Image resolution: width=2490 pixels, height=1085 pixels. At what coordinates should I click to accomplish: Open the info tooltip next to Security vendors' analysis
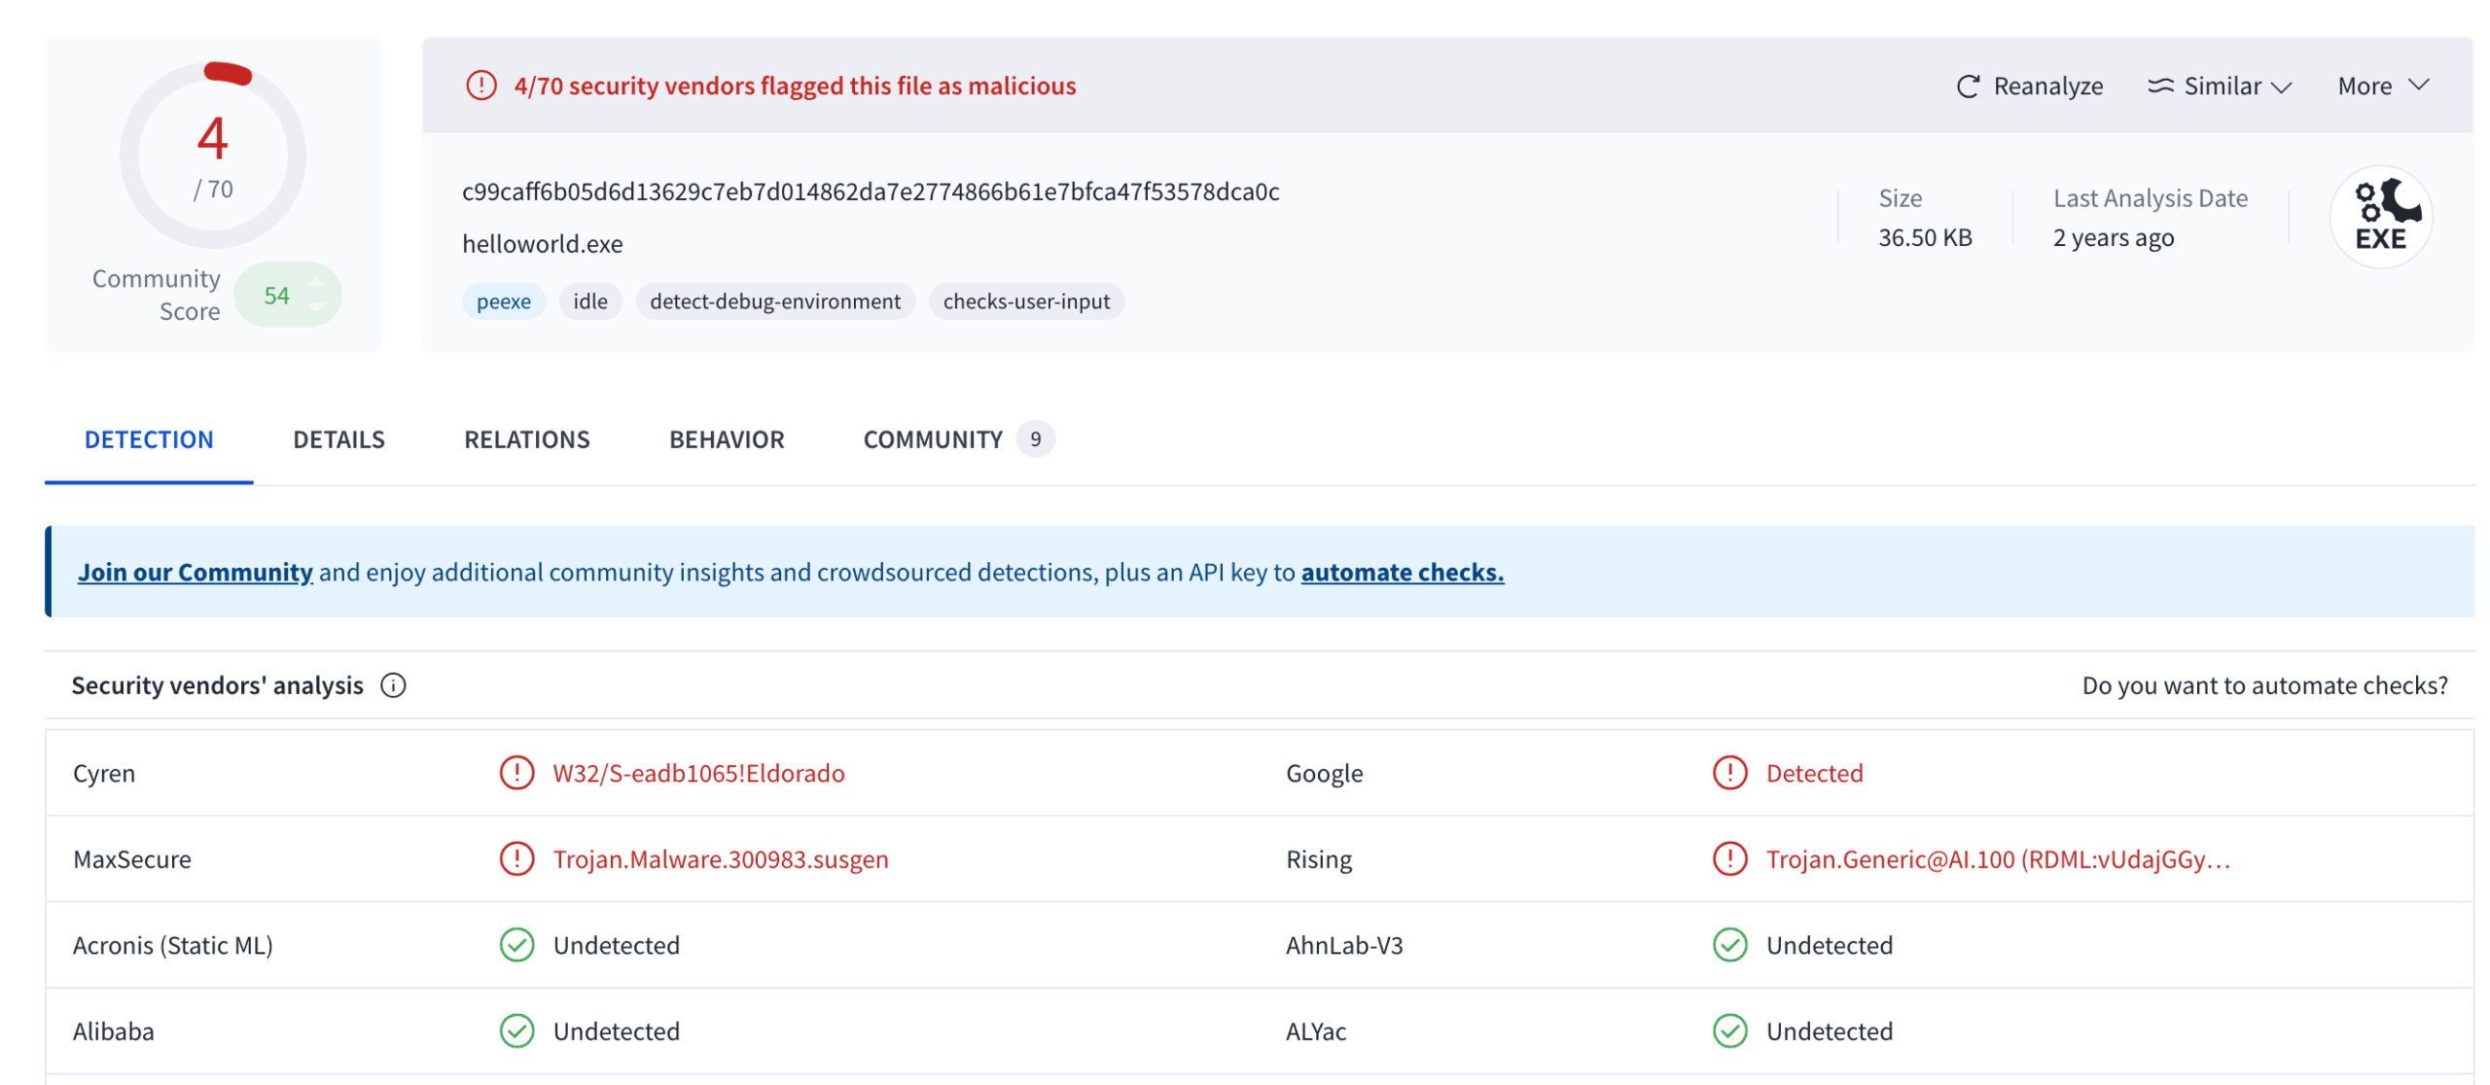coord(393,685)
